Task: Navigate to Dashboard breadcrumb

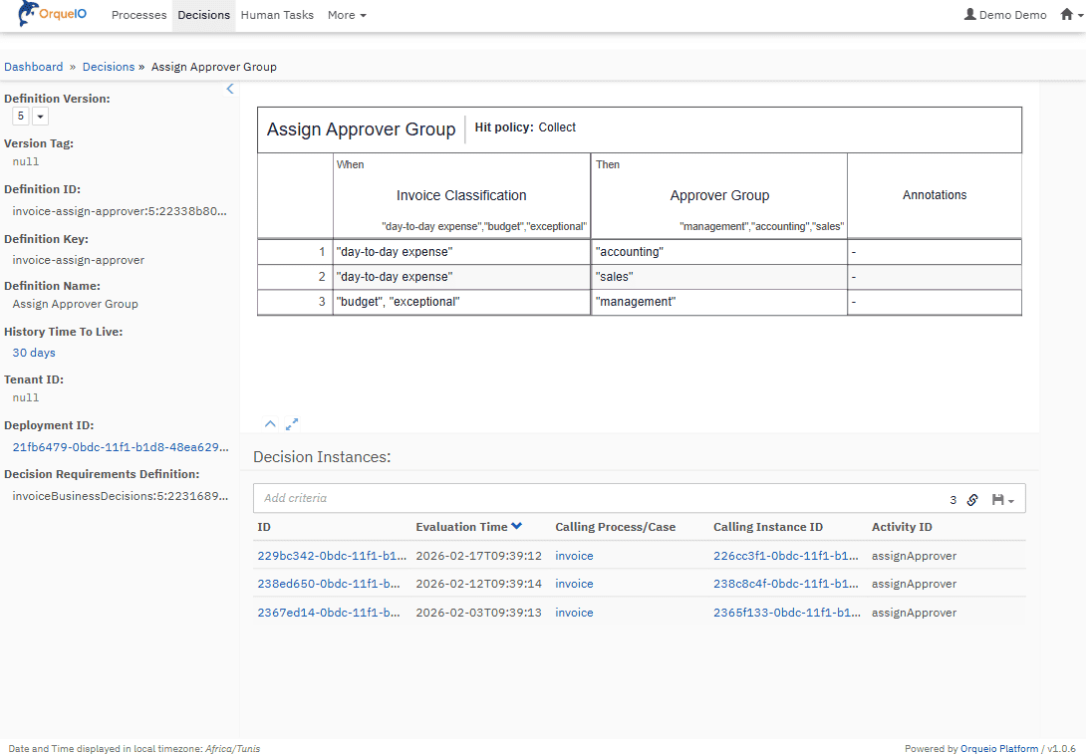Action: (33, 67)
